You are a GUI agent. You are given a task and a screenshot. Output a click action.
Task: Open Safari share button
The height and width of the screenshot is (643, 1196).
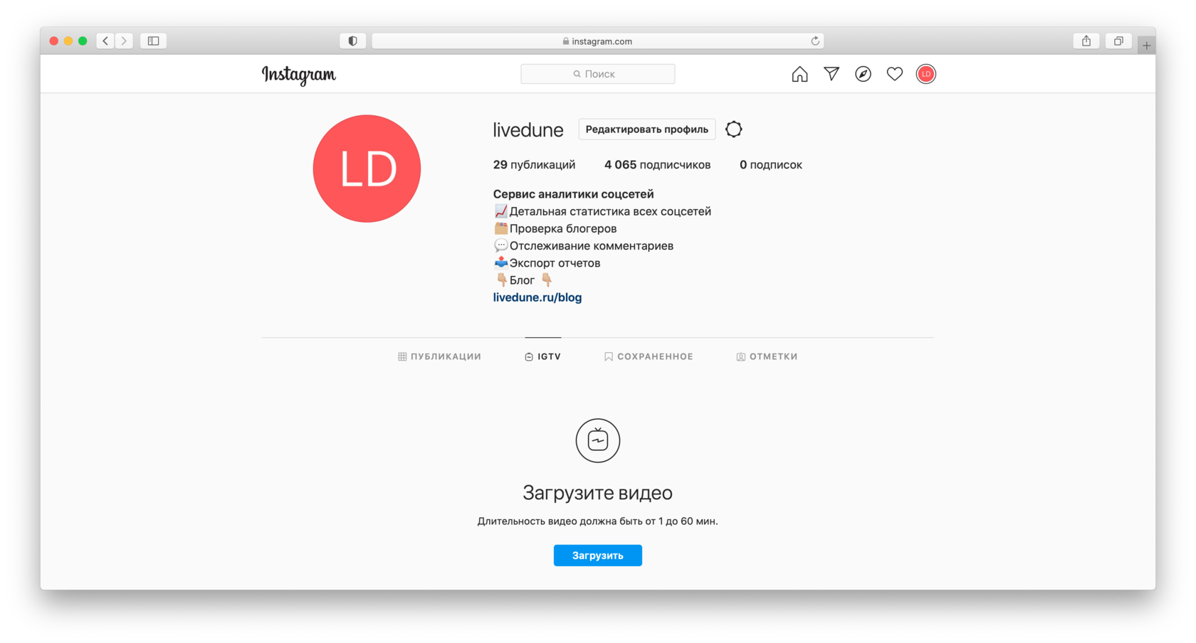click(x=1086, y=41)
